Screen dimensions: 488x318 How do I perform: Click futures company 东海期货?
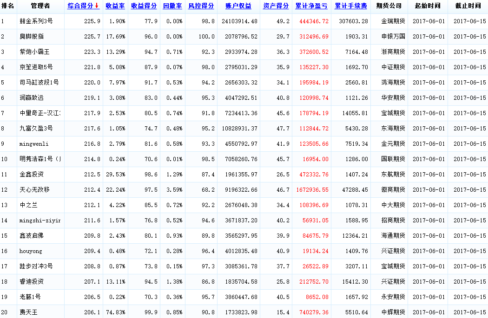click(x=393, y=129)
